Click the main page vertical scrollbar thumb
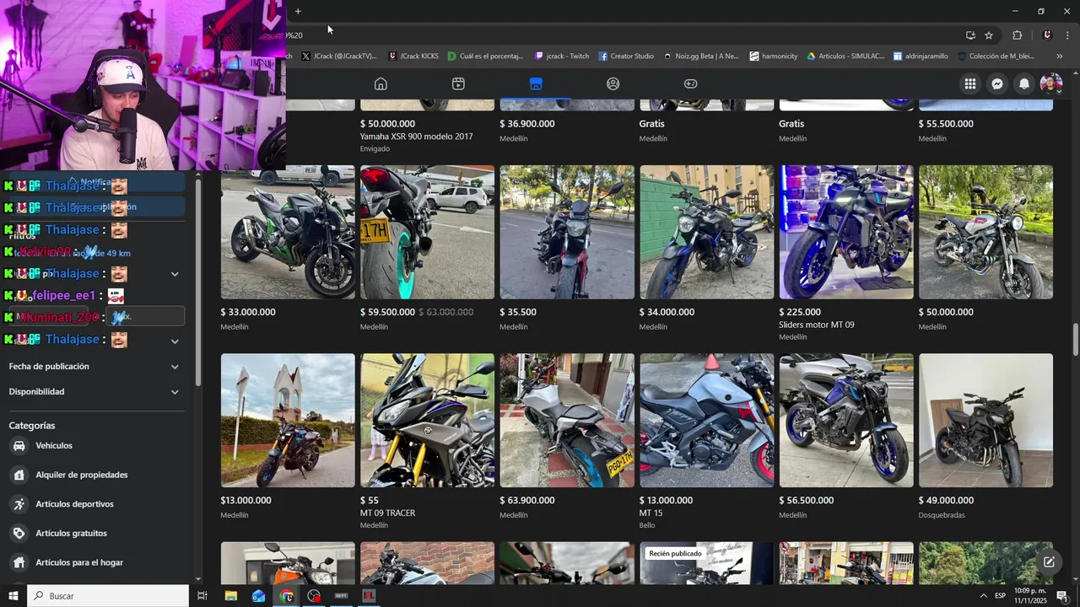1080x607 pixels. (x=1075, y=340)
